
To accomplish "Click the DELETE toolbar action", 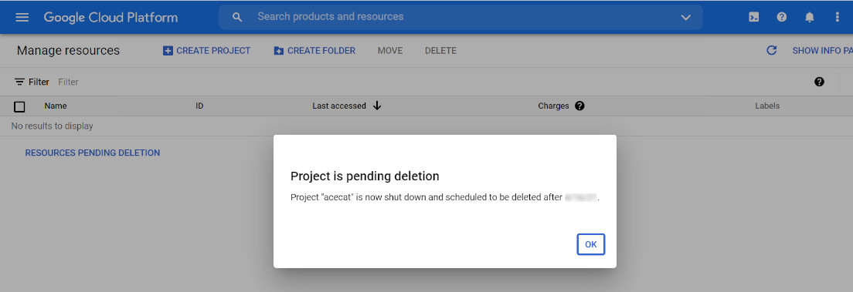I will 440,51.
